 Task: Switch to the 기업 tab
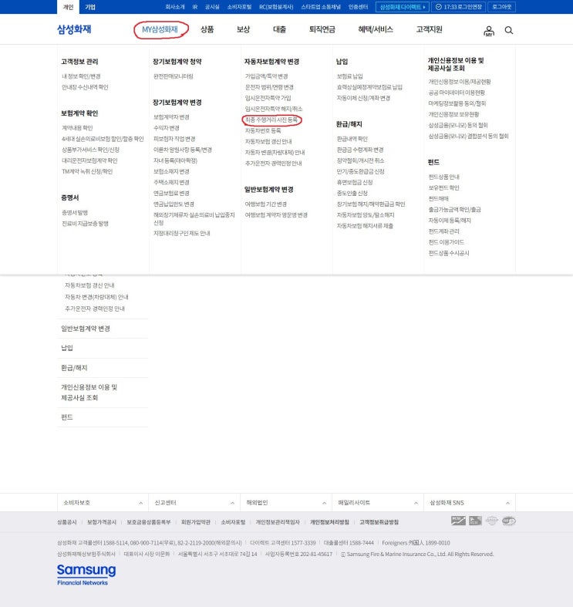pyautogui.click(x=90, y=7)
